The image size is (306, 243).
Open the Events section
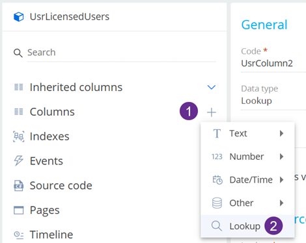46,161
